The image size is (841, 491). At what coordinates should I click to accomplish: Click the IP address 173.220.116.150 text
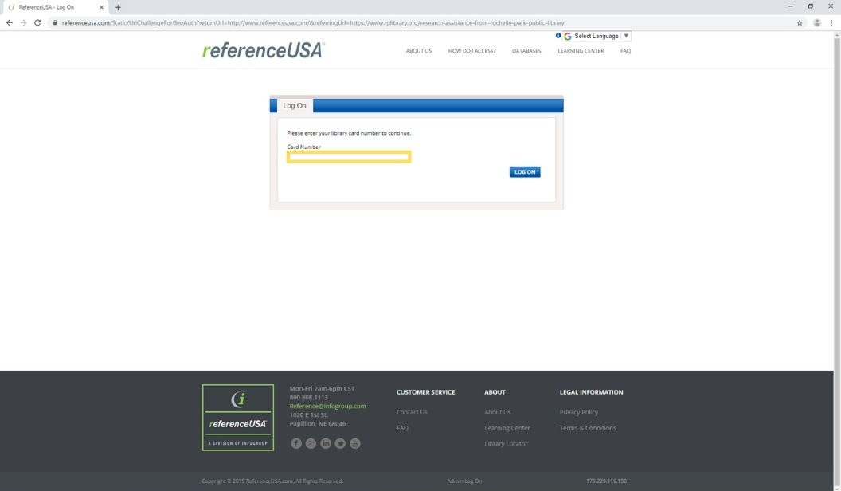coord(606,481)
